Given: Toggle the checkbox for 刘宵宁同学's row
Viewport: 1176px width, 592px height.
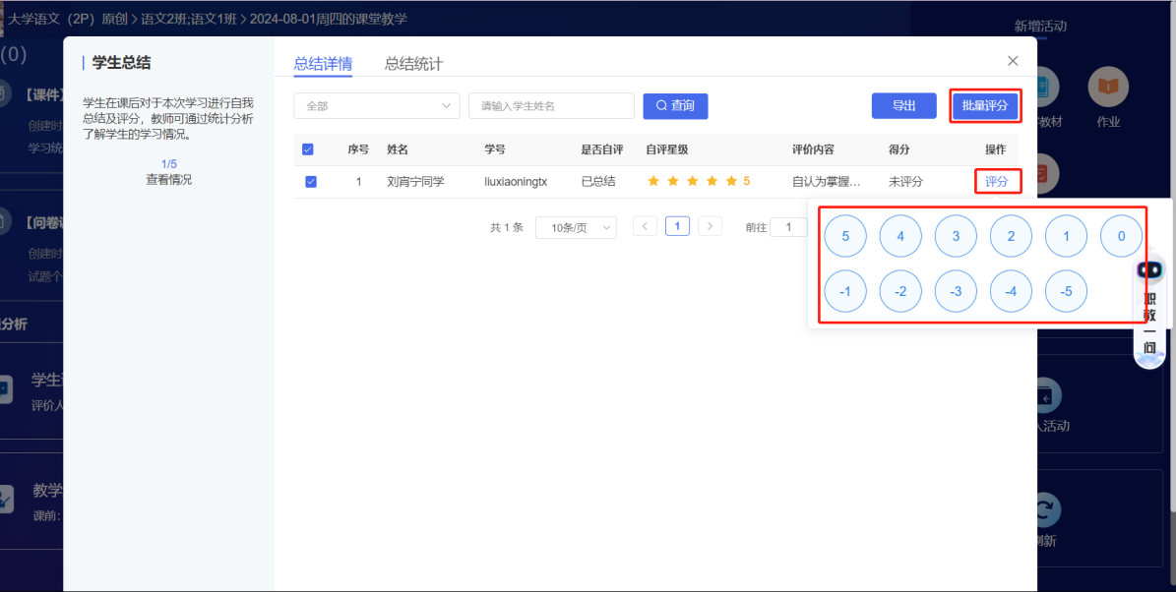Looking at the screenshot, I should pos(312,181).
